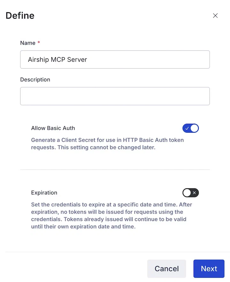This screenshot has width=230, height=282.
Task: Click the 'Allow Basic Auth' label
Action: pyautogui.click(x=53, y=128)
